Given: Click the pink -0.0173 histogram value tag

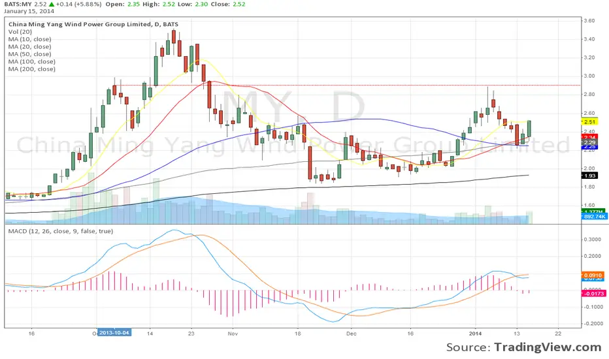Looking at the screenshot, I should tap(593, 294).
